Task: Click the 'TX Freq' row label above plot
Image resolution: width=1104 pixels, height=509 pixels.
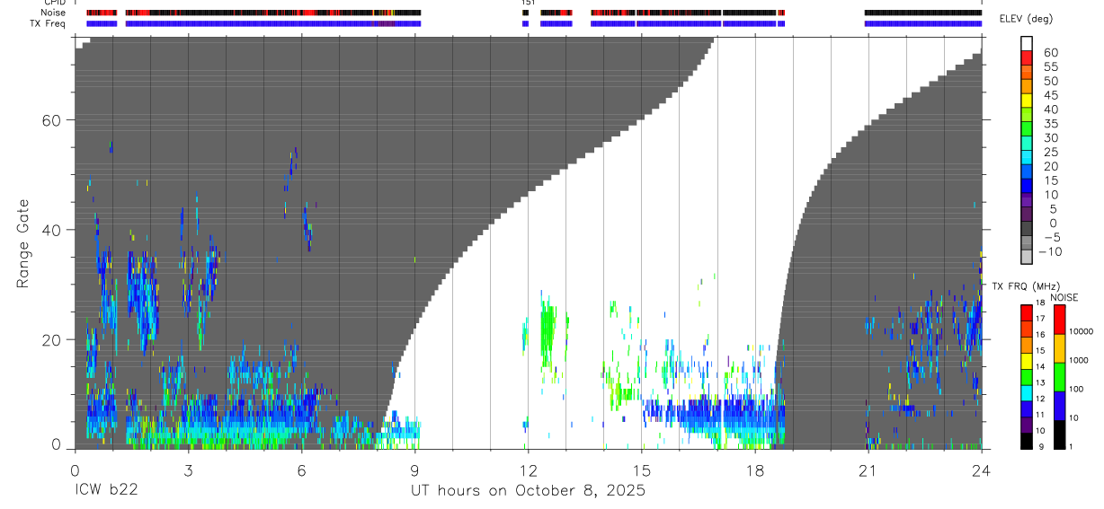Action: click(x=49, y=23)
